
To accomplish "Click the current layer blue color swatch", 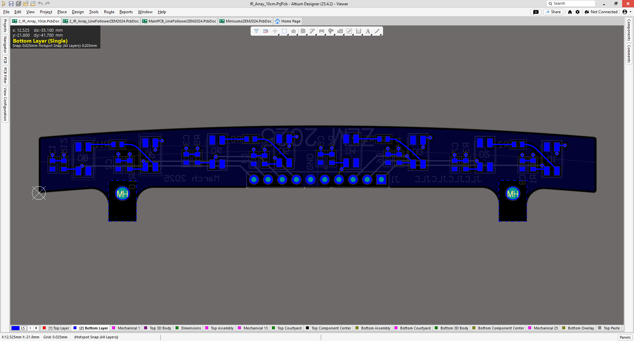I will tap(15, 328).
